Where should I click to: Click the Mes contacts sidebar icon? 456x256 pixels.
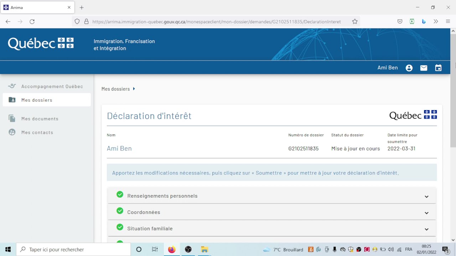click(x=12, y=132)
